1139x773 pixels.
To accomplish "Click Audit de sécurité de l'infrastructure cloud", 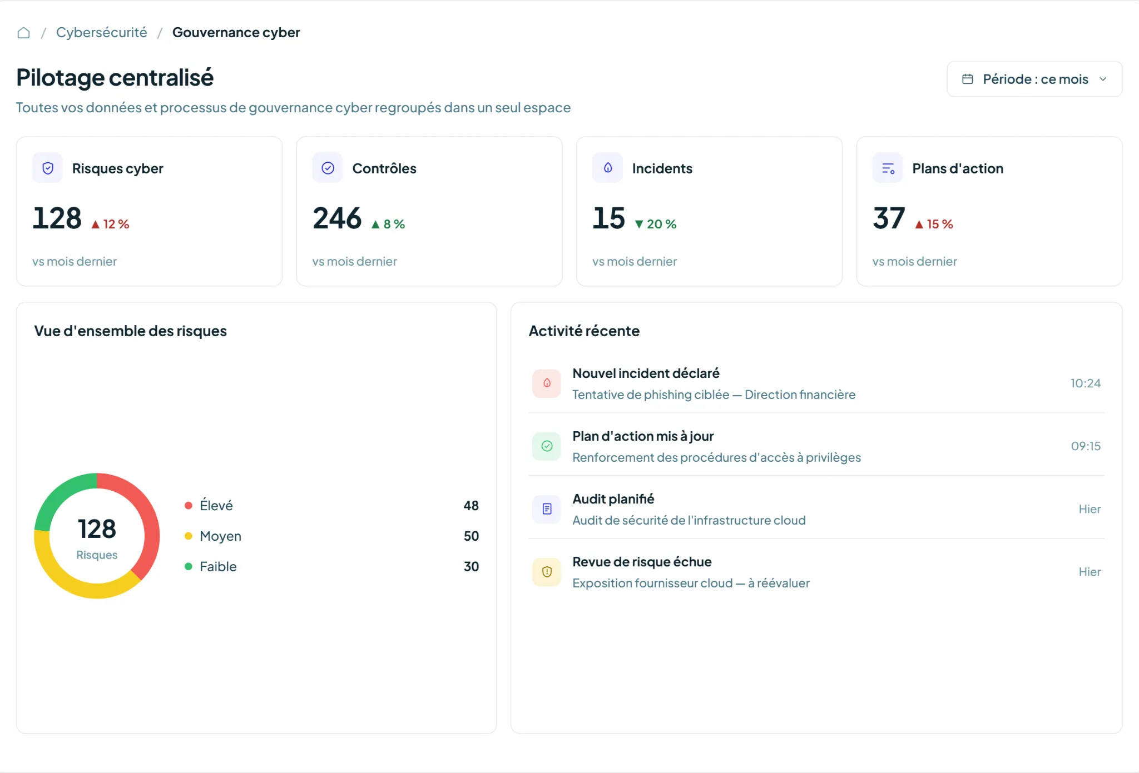I will [x=689, y=520].
